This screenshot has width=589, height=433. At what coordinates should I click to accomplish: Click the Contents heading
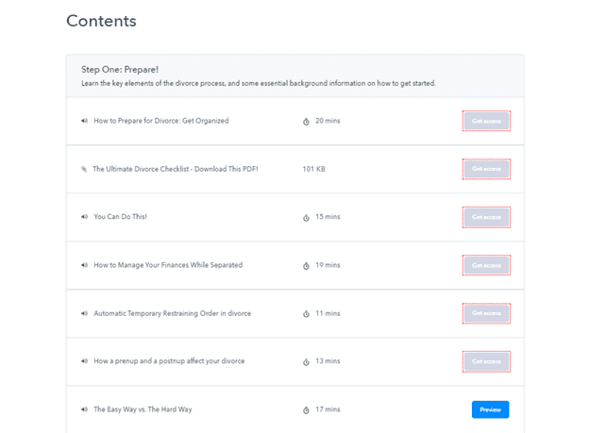pyautogui.click(x=101, y=21)
